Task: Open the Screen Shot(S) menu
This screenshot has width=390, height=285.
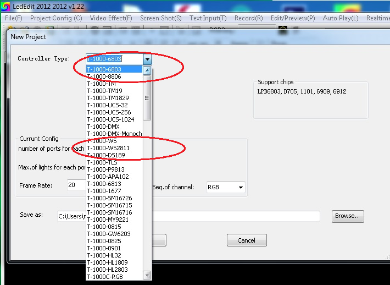Action: [x=161, y=18]
